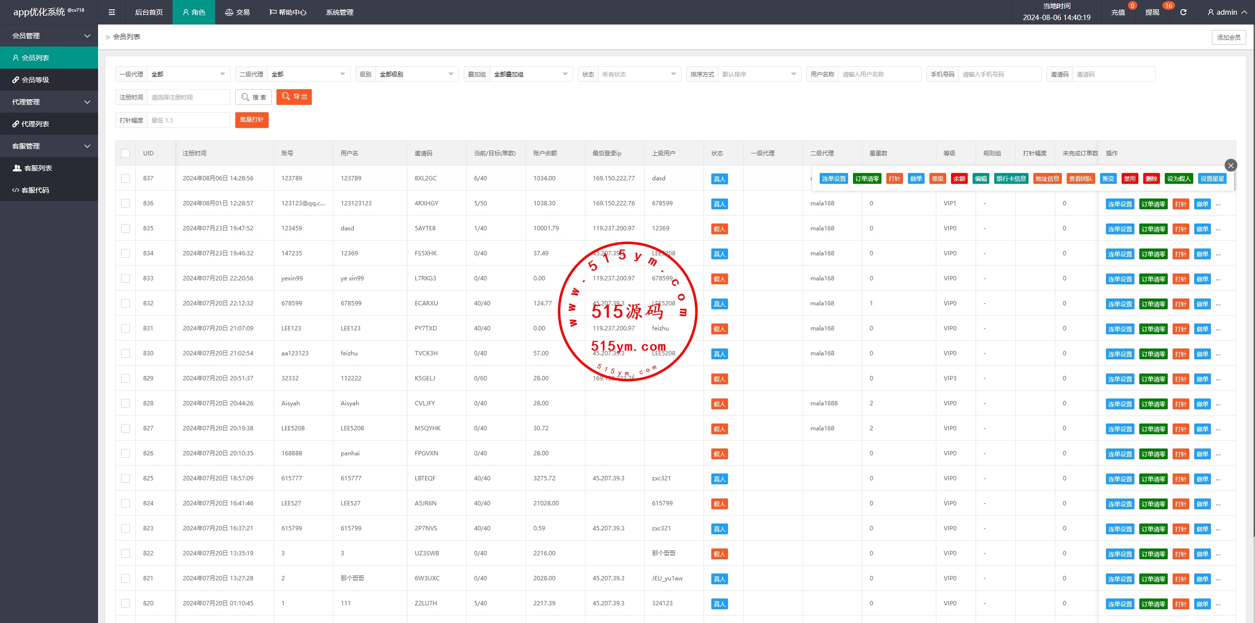Open the 一级代理 dropdown
The height and width of the screenshot is (623, 1255).
point(188,75)
